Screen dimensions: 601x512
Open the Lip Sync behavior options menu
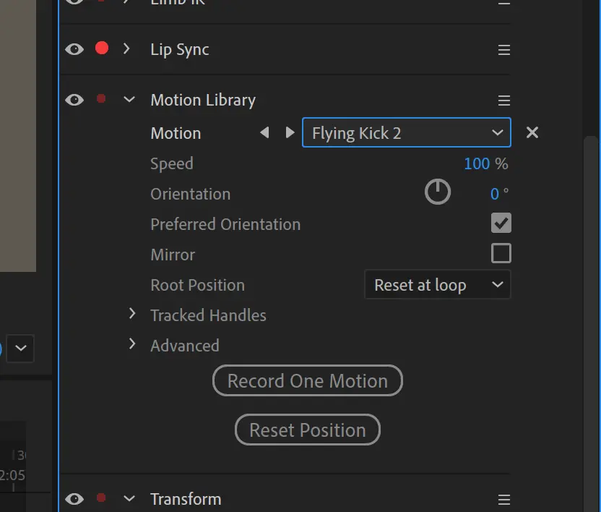[x=503, y=49]
